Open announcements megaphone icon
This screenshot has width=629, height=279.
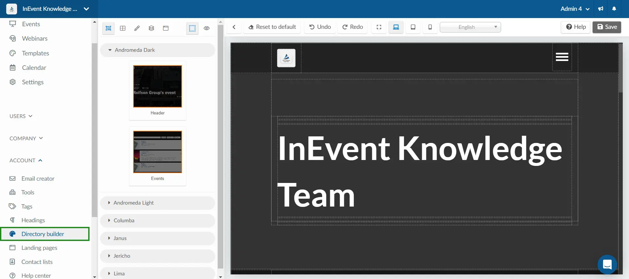pyautogui.click(x=601, y=9)
